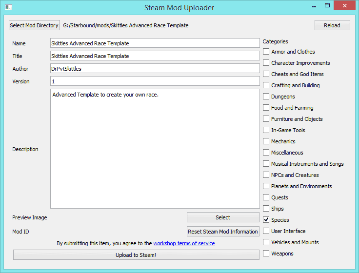Open the workshop terms of service link
359x273 pixels.
tap(184, 243)
